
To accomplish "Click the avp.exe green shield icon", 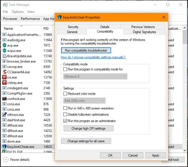I will [x=4, y=45].
